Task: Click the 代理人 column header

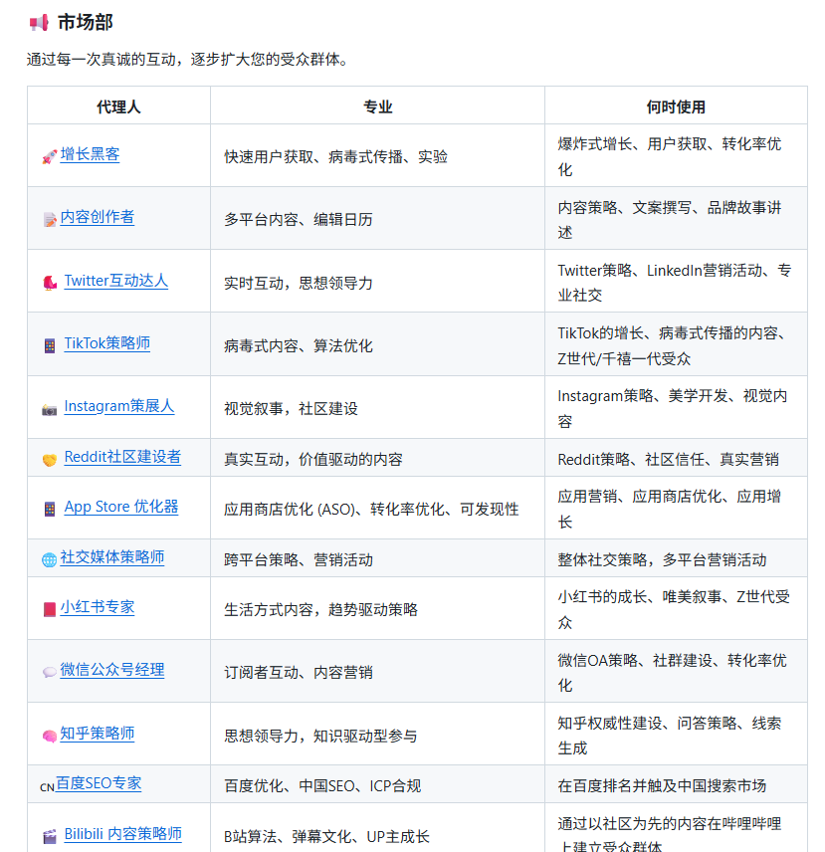Action: coord(118,106)
